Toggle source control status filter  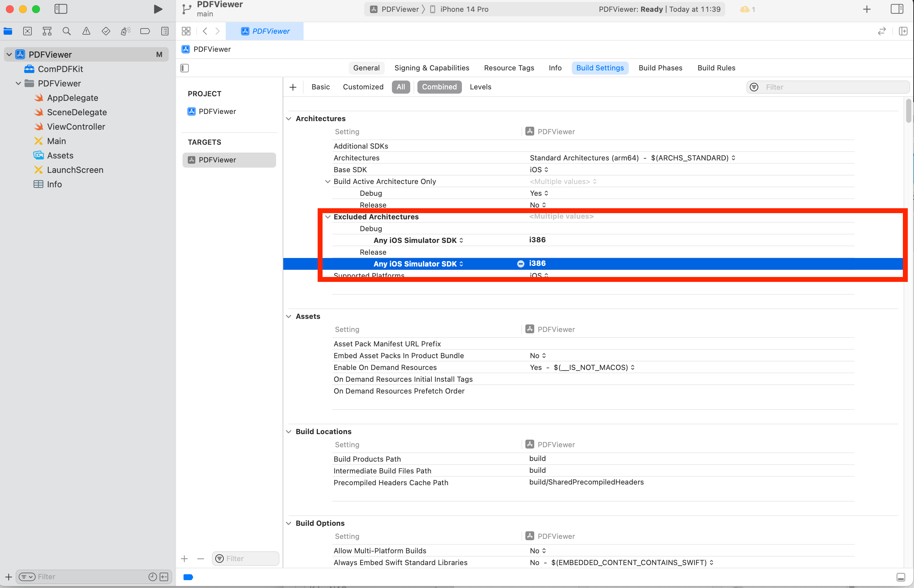pos(164,577)
